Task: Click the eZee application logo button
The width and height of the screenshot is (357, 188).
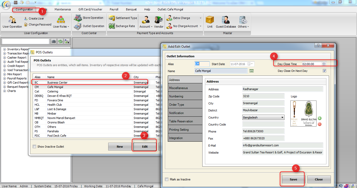Action: click(x=6, y=4)
